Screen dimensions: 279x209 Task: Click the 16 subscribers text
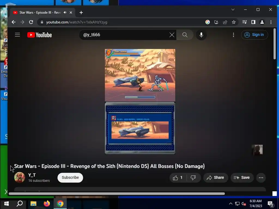39,181
